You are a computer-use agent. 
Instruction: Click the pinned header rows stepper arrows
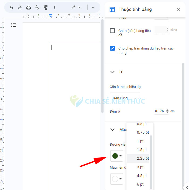tap(167, 30)
